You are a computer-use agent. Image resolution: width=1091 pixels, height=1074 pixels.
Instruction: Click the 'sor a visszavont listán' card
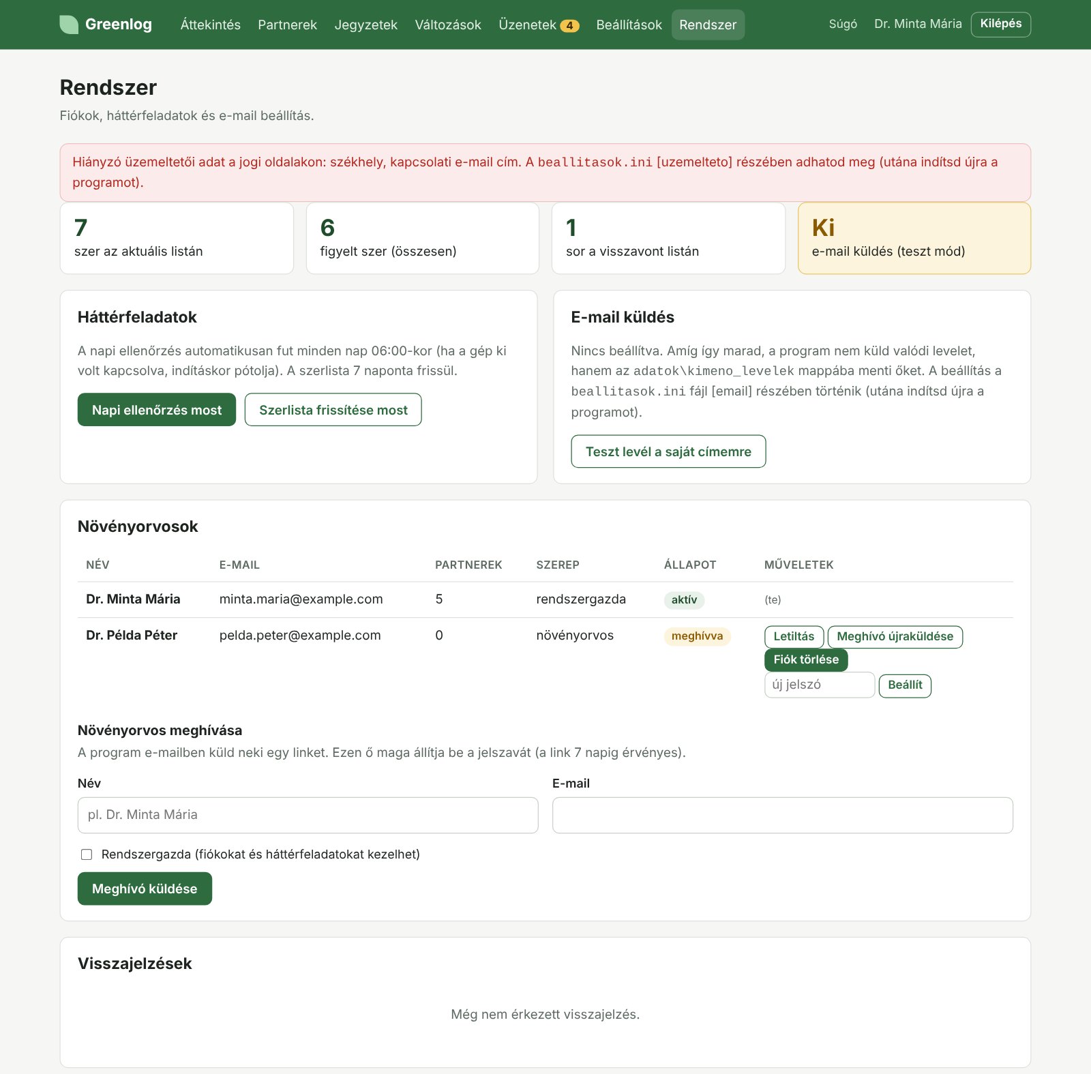pyautogui.click(x=668, y=238)
